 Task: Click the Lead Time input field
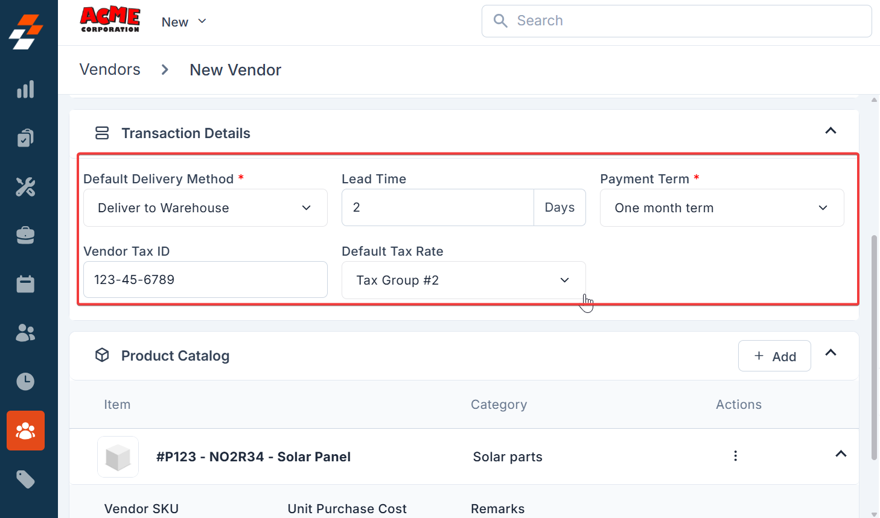(438, 207)
